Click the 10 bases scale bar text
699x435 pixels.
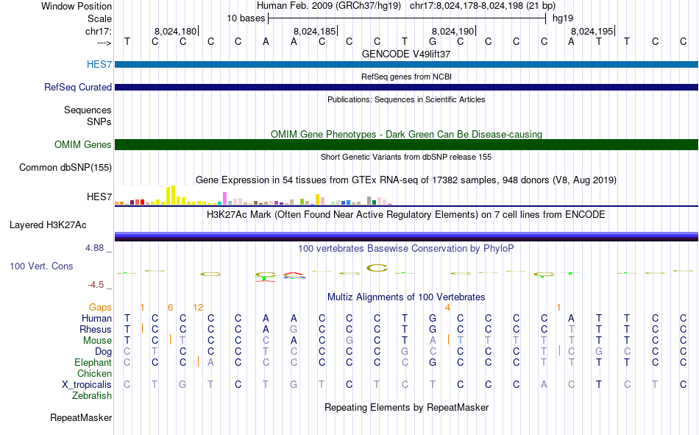(x=246, y=18)
